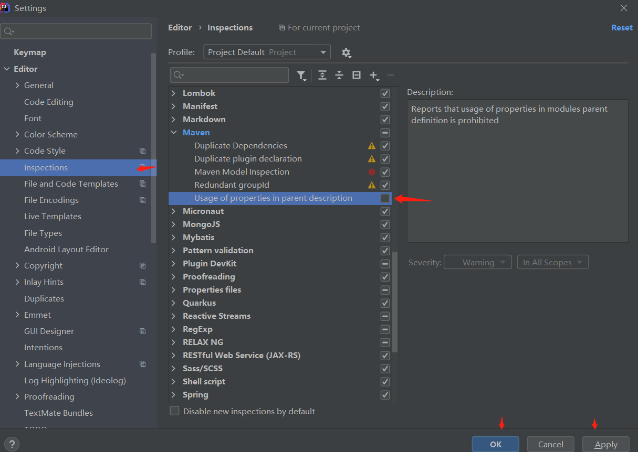Toggle the Lombok inspections checkbox
The image size is (638, 452).
pos(385,93)
